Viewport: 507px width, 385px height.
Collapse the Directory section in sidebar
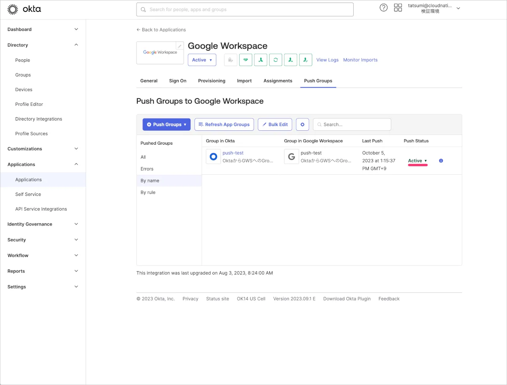click(43, 45)
